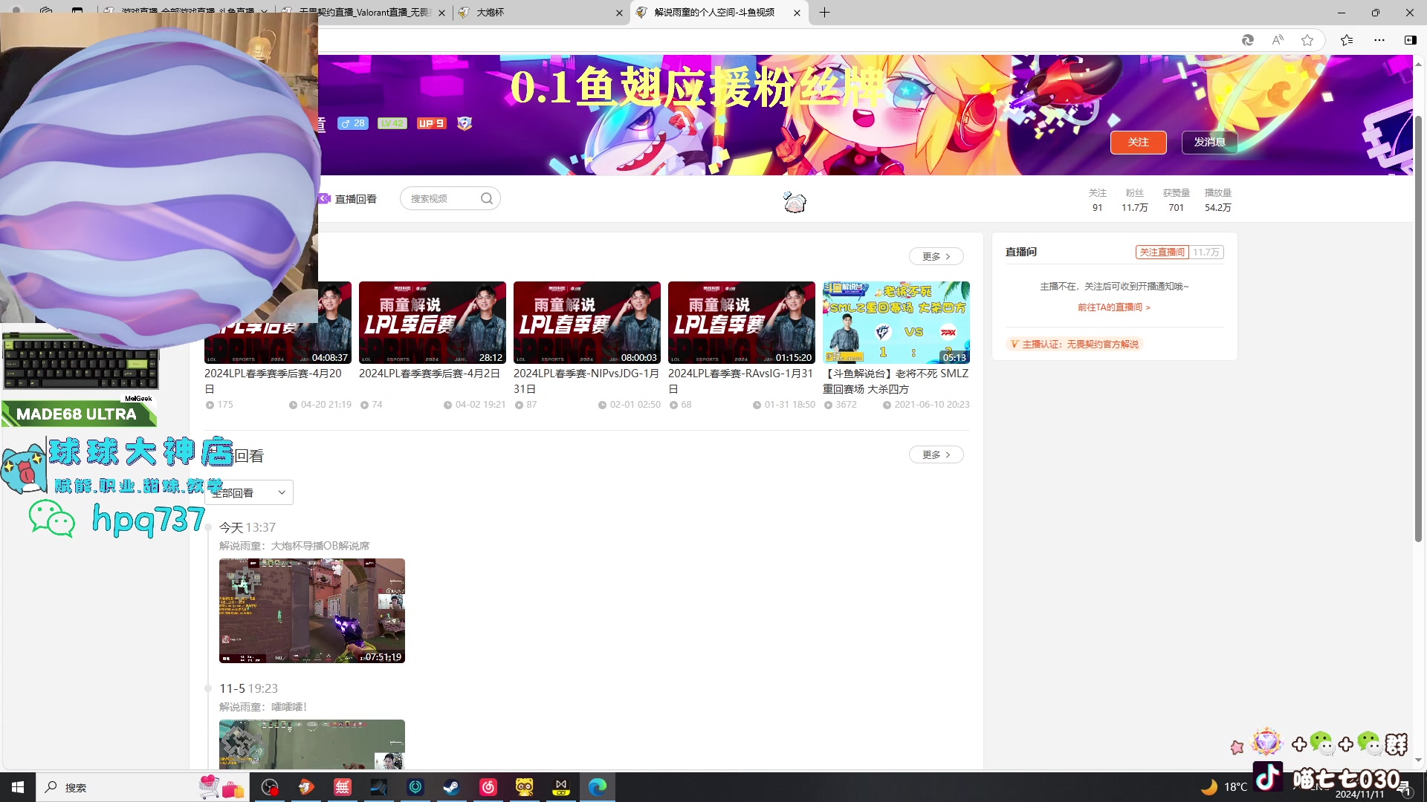Toggle the browser sidebar panel icon
The image size is (1427, 802).
[x=1410, y=40]
